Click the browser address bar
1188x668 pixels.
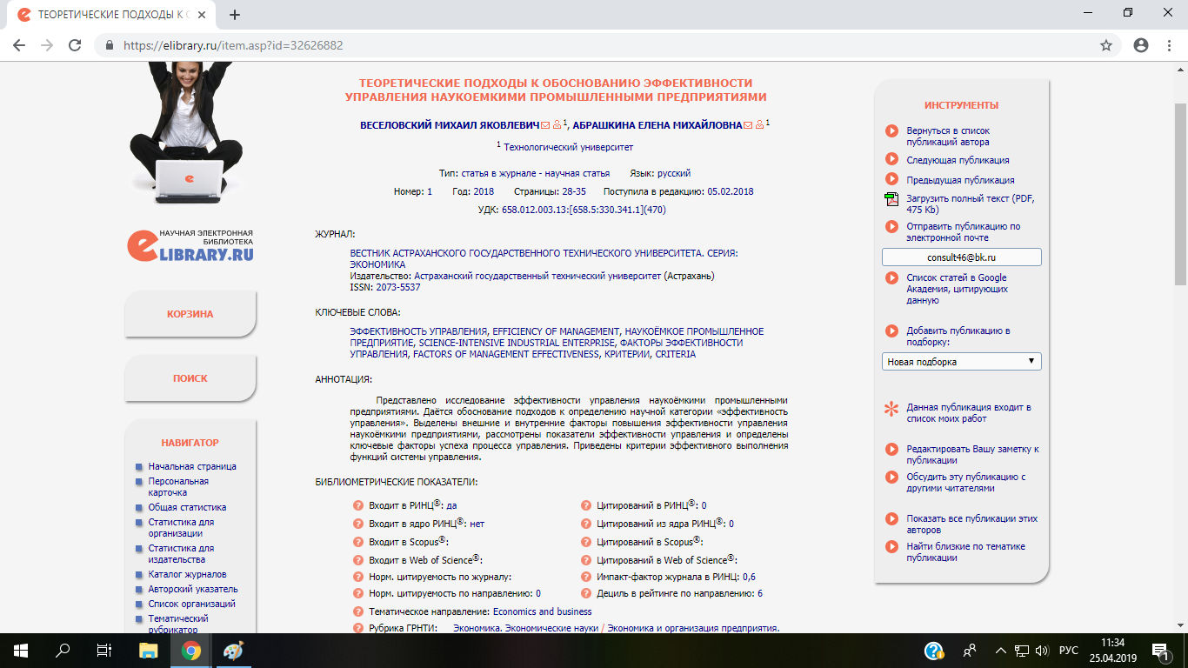click(x=591, y=45)
